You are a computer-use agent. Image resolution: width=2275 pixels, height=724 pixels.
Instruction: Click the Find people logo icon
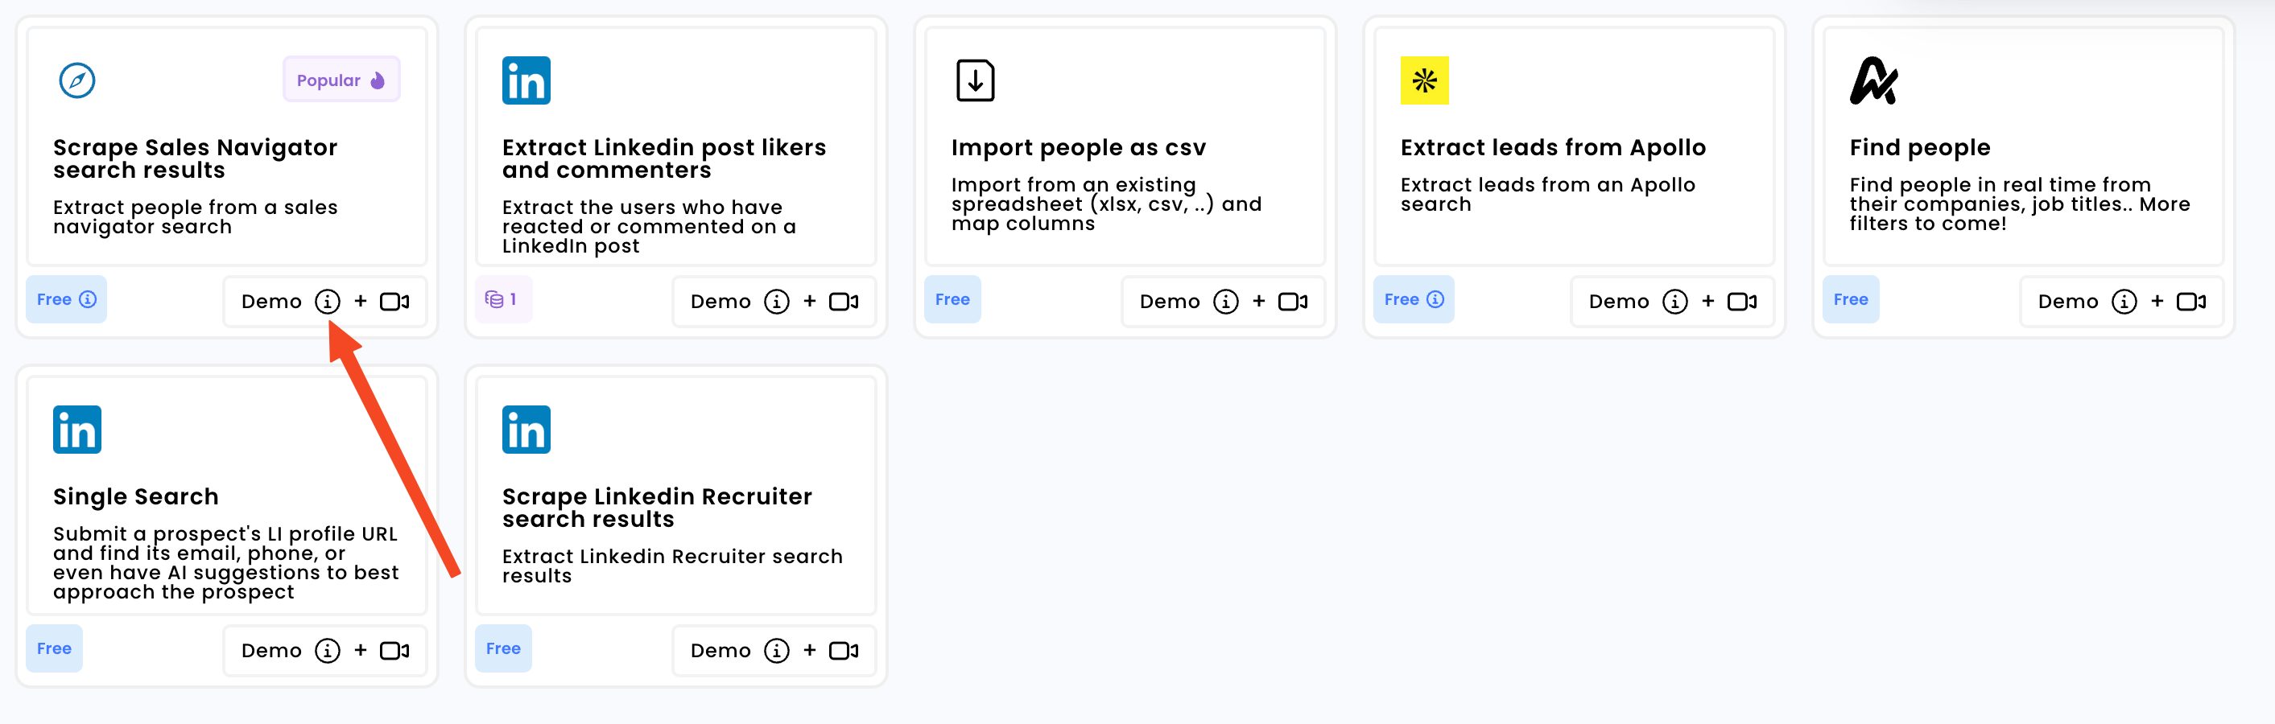pos(1873,80)
